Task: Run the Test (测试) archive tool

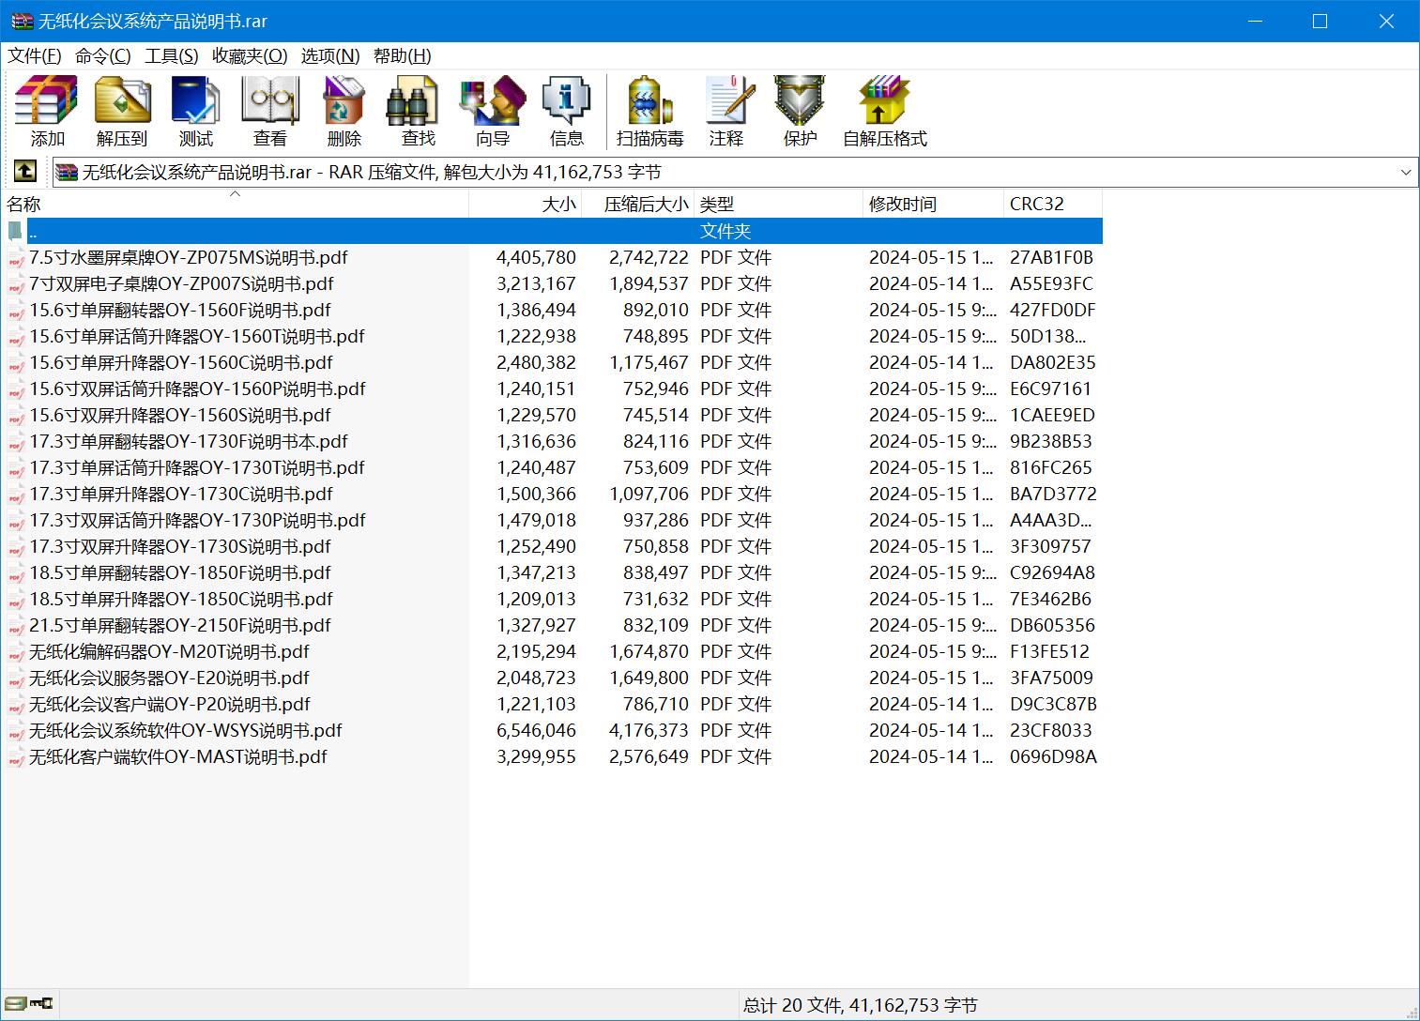Action: pos(196,112)
